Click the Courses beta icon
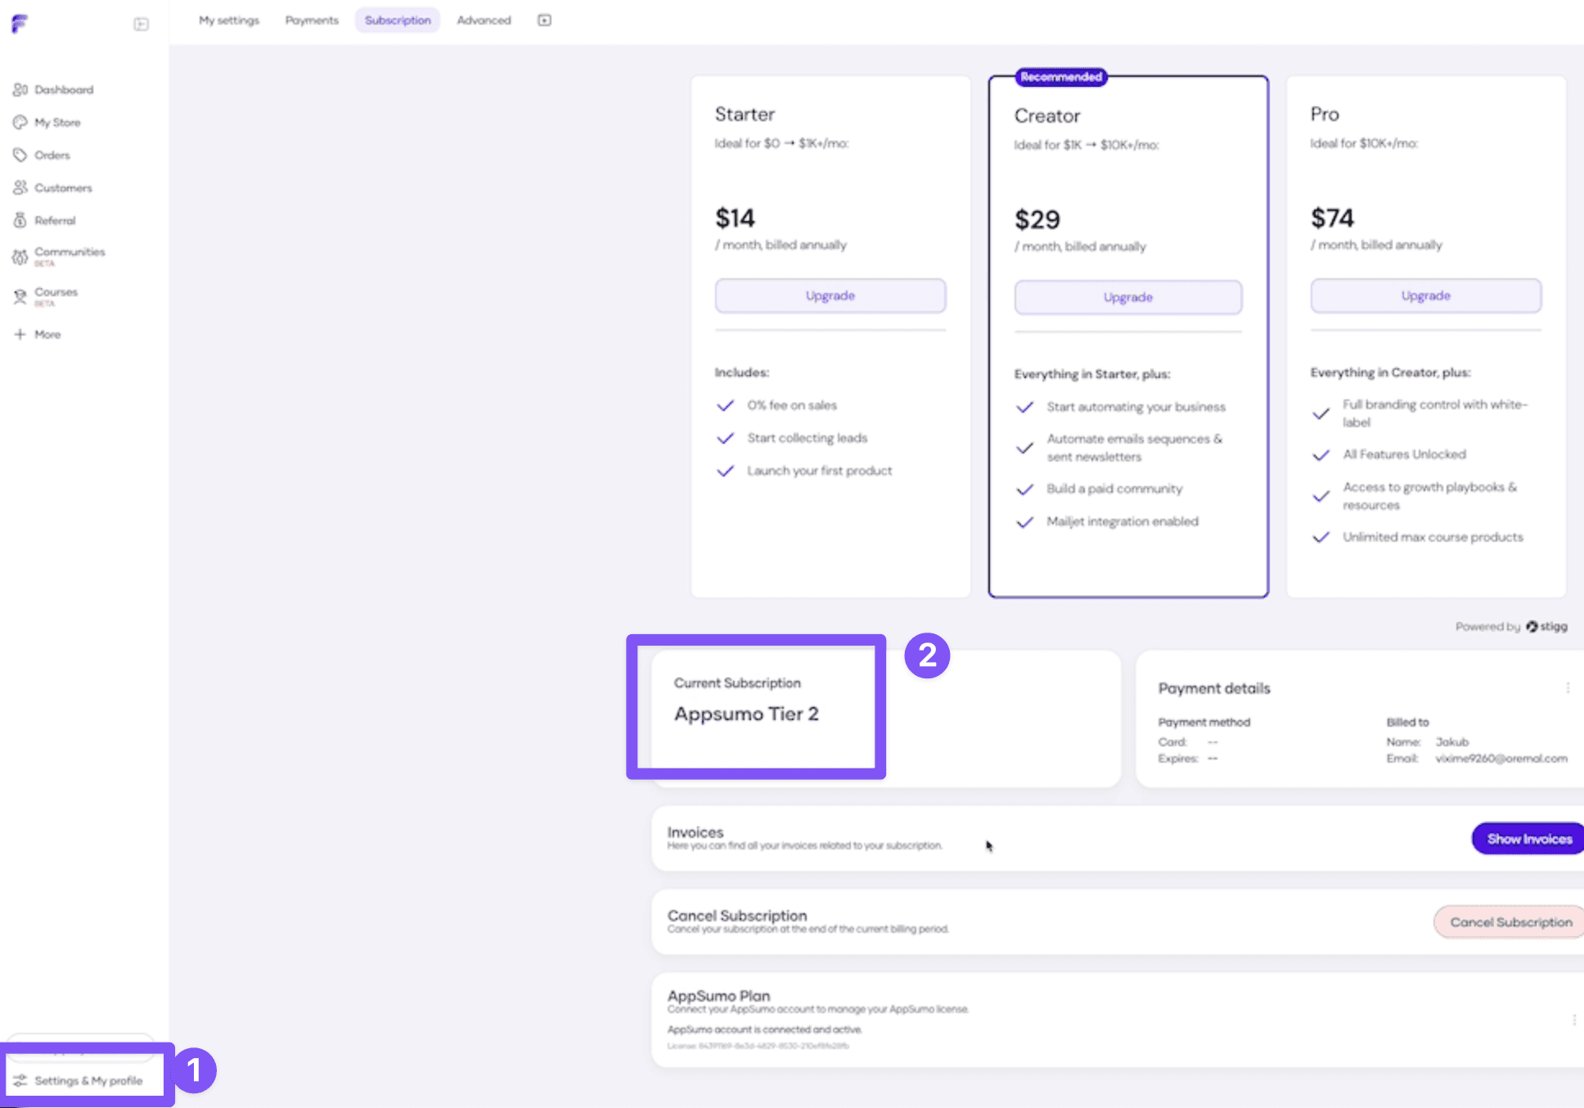The width and height of the screenshot is (1584, 1108). (20, 296)
